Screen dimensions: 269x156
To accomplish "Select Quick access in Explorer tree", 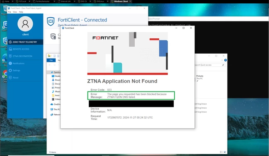I will pyautogui.click(x=55, y=72).
